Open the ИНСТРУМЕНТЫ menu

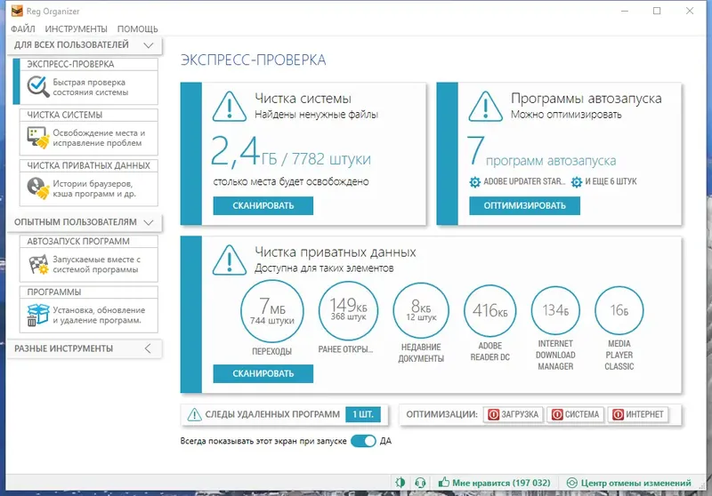[76, 29]
